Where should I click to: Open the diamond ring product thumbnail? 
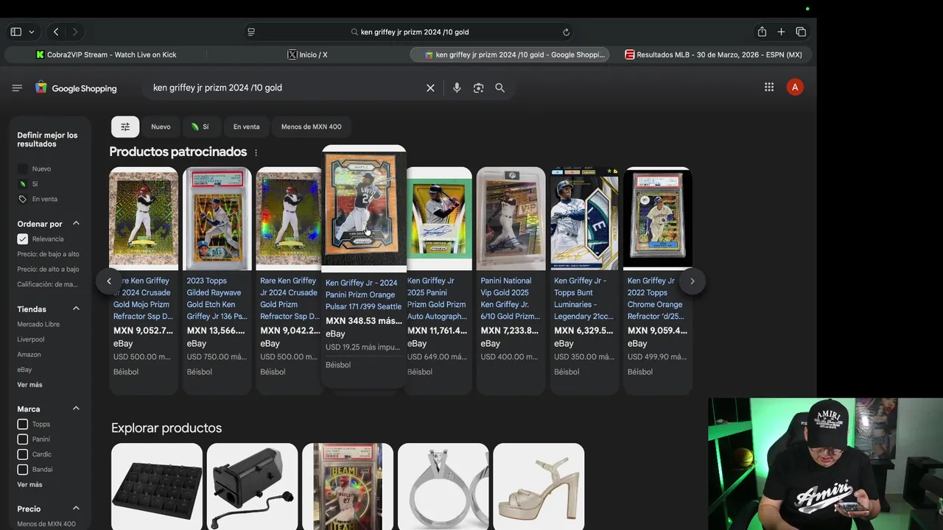click(x=444, y=486)
